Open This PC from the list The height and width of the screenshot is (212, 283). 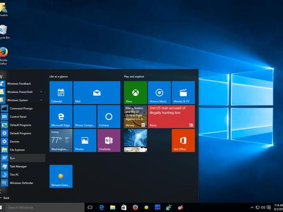click(x=23, y=175)
